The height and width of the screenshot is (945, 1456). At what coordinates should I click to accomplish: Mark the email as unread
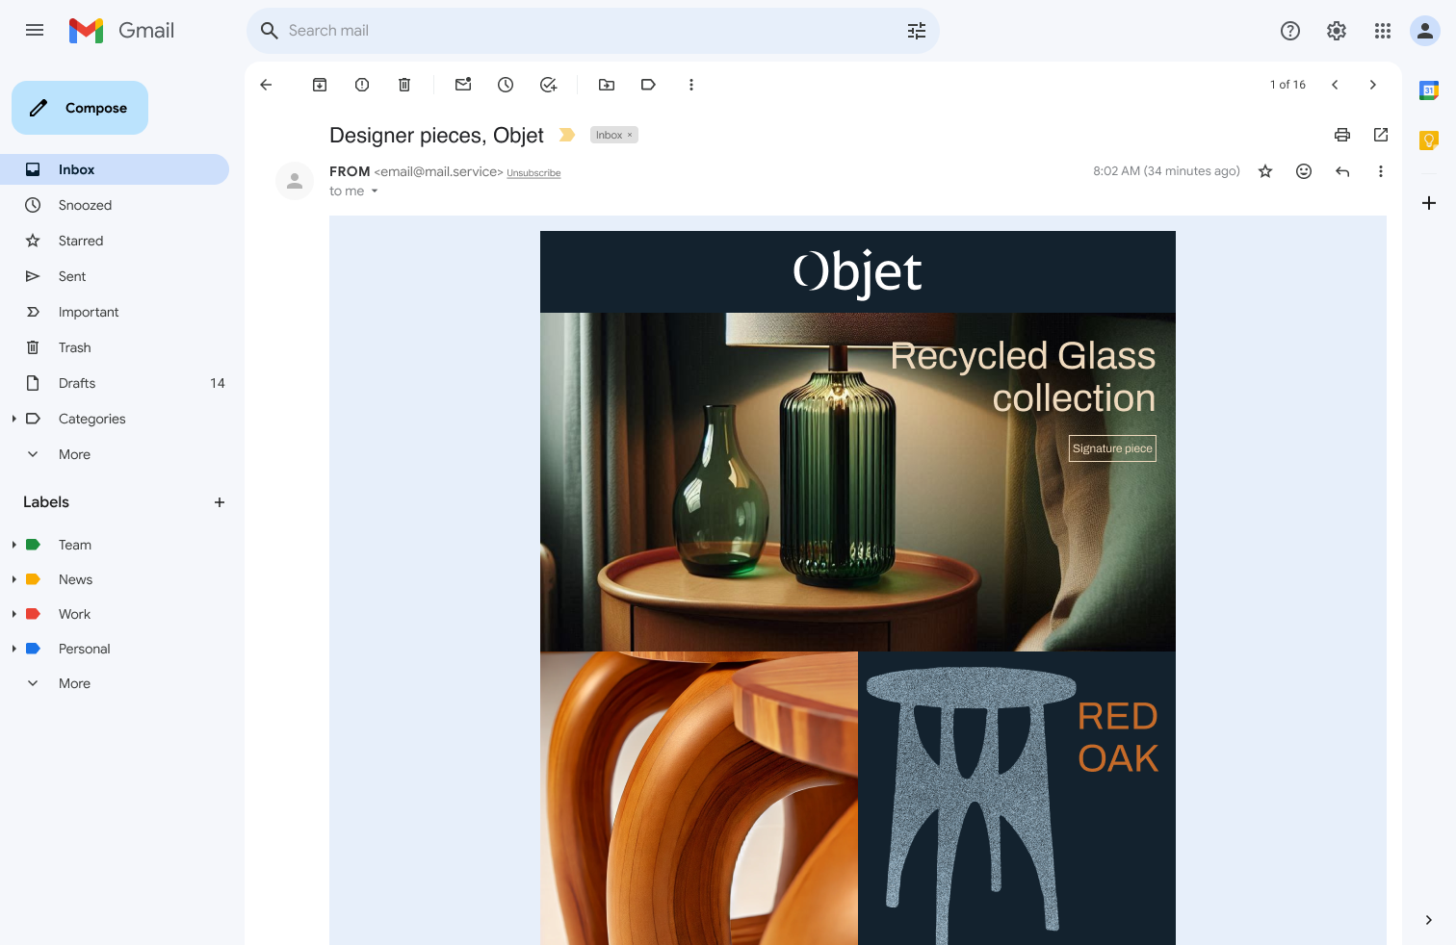tap(463, 85)
